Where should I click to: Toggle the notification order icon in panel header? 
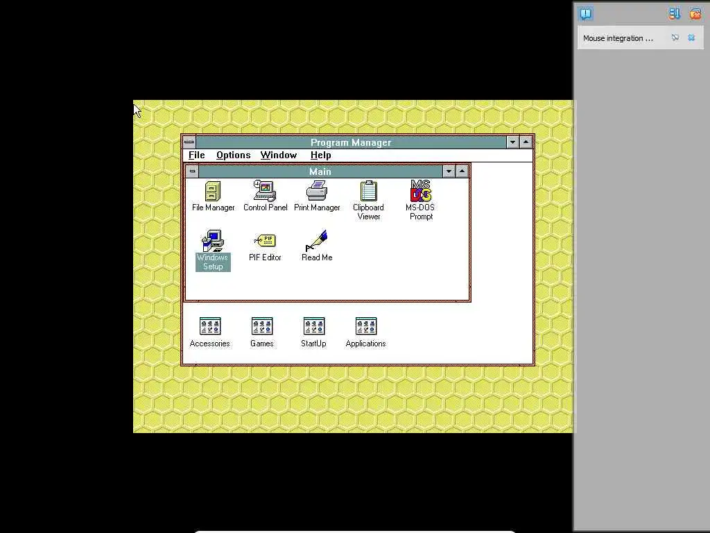point(675,14)
